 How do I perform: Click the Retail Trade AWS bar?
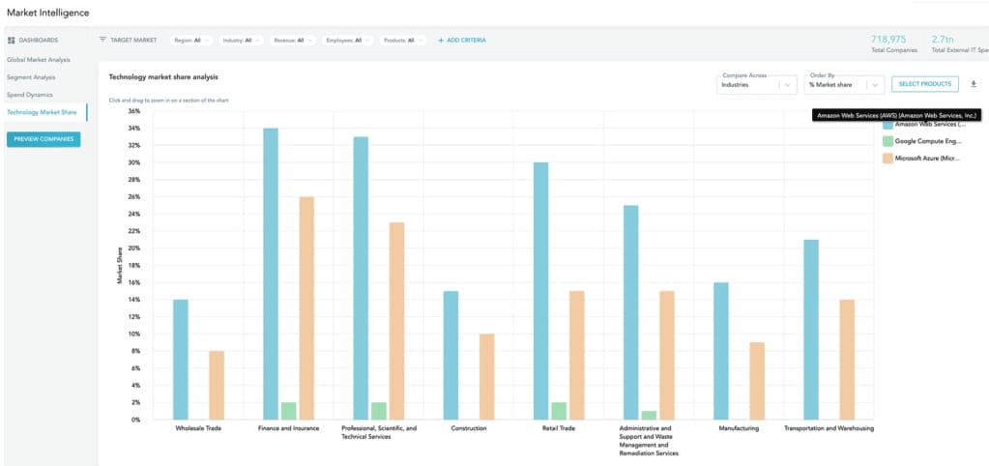coord(541,291)
